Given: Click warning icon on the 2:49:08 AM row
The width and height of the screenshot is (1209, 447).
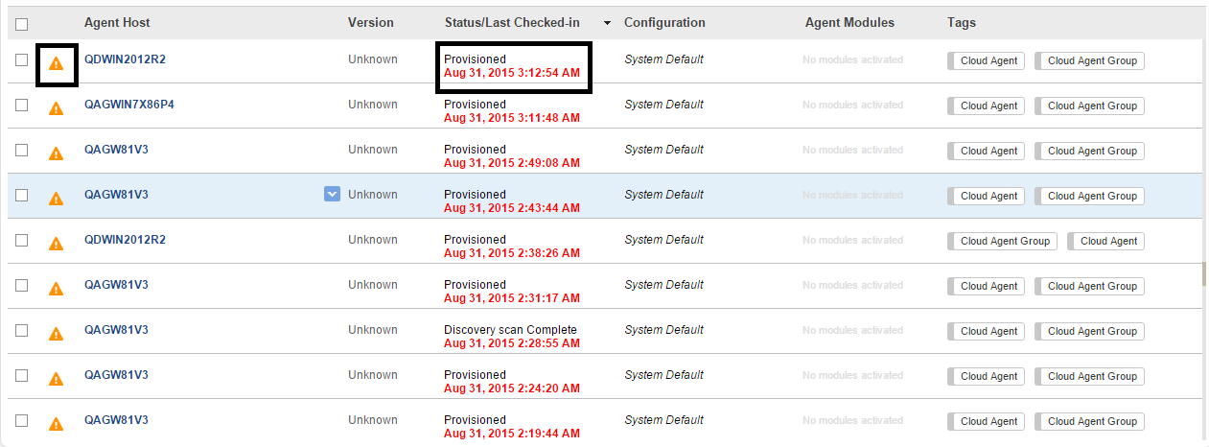Looking at the screenshot, I should tap(56, 153).
